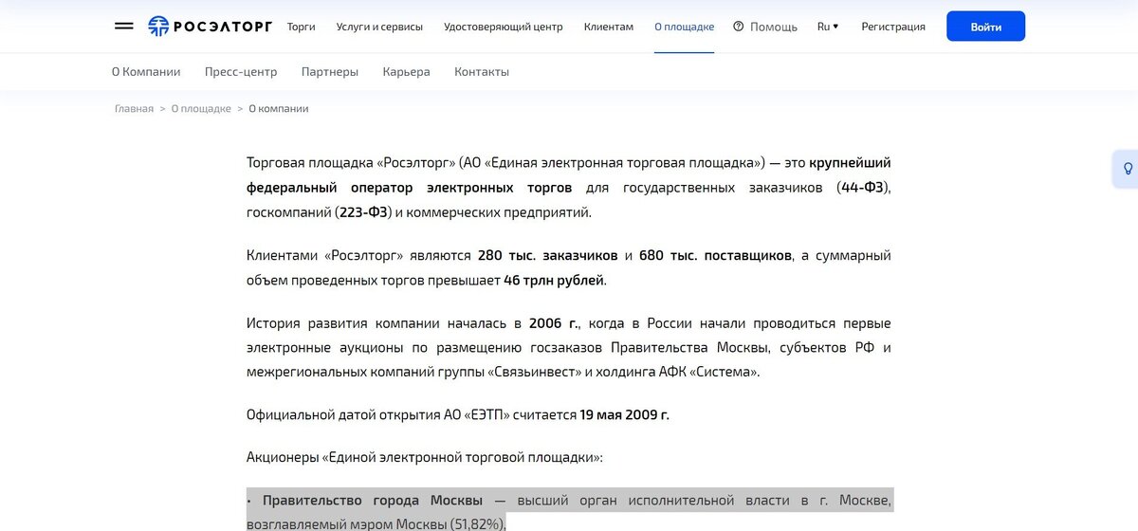
Task: Click the text '680 тыс. поставщиков'
Action: 716,256
